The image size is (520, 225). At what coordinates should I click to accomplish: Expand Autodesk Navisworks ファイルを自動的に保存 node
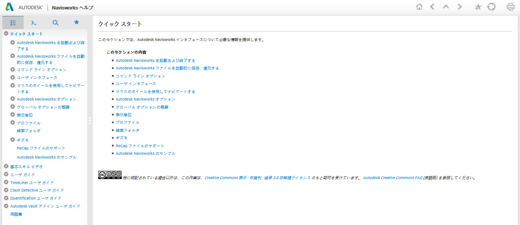(x=13, y=56)
